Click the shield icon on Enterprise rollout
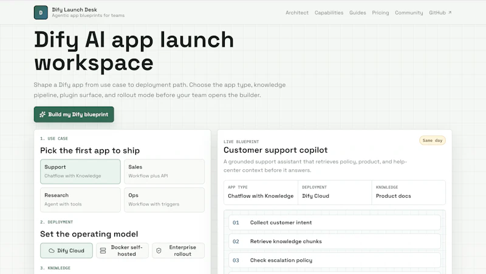This screenshot has width=486, height=274. (159, 251)
